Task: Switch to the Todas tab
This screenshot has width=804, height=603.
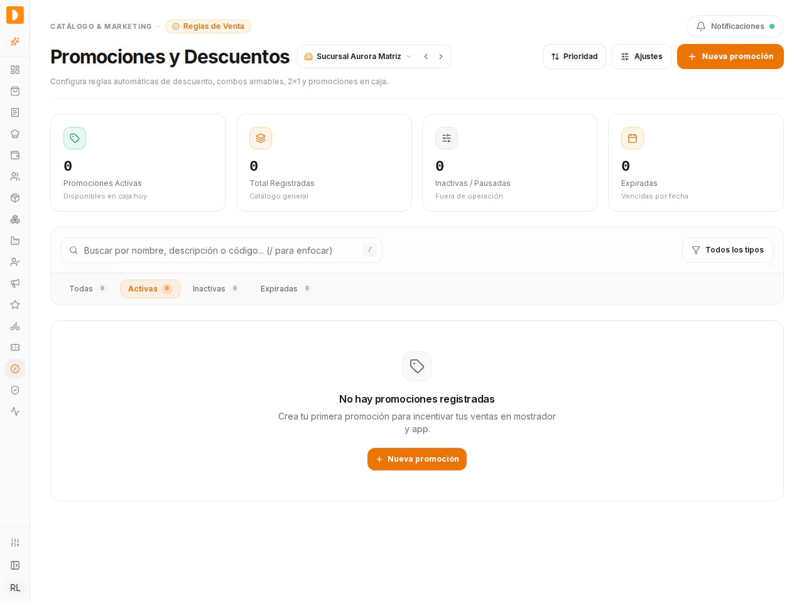Action: coord(87,289)
